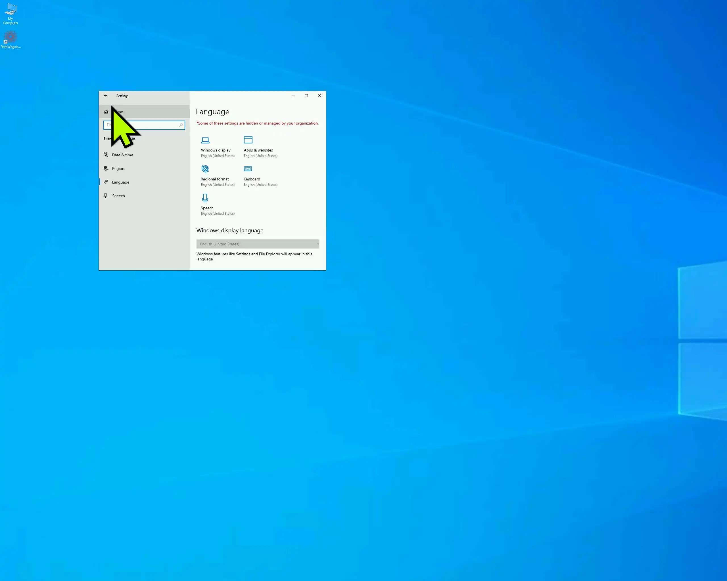Switch to the Speech sidebar item
The width and height of the screenshot is (727, 581).
tap(118, 196)
